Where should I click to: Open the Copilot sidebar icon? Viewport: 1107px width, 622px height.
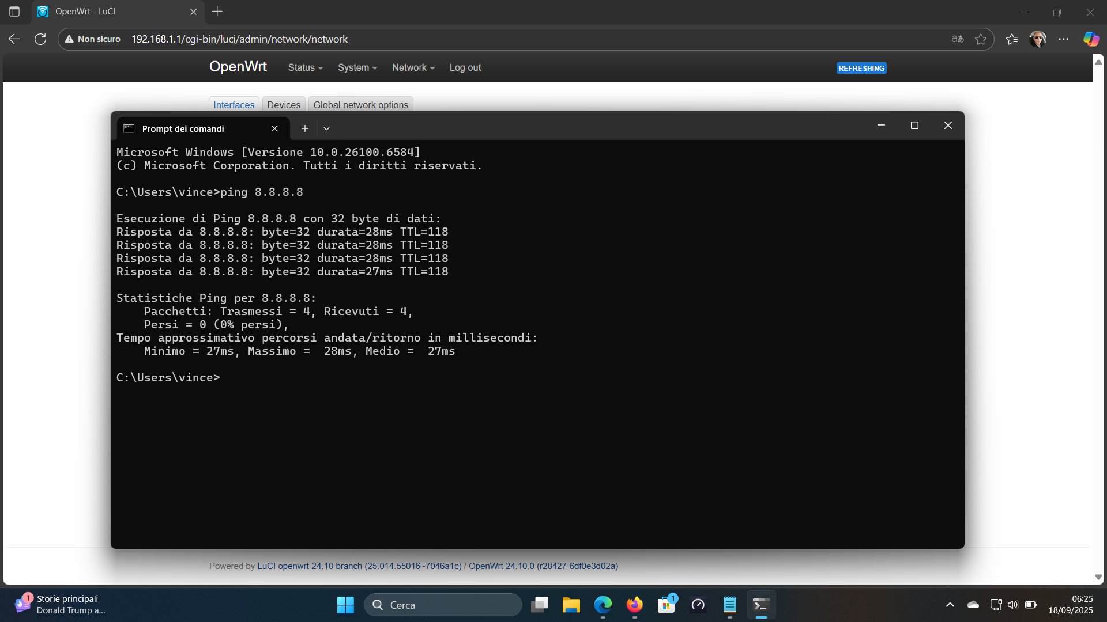click(1090, 39)
